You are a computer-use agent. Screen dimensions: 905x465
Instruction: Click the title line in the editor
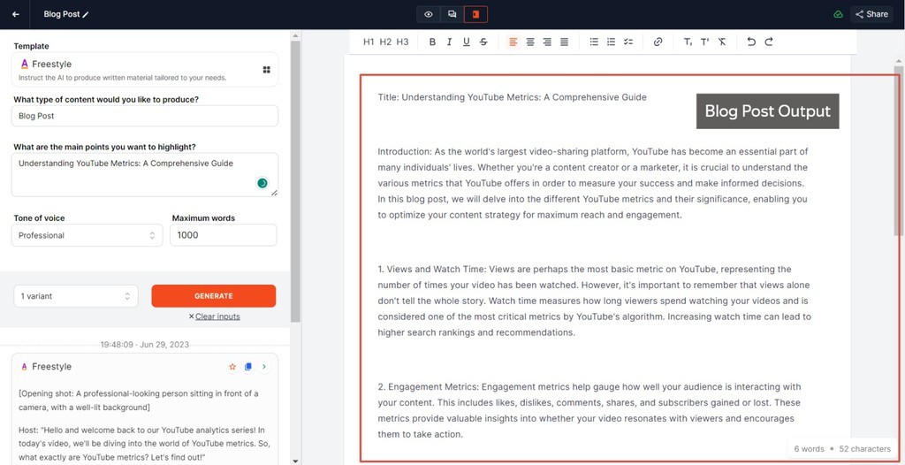tap(512, 97)
